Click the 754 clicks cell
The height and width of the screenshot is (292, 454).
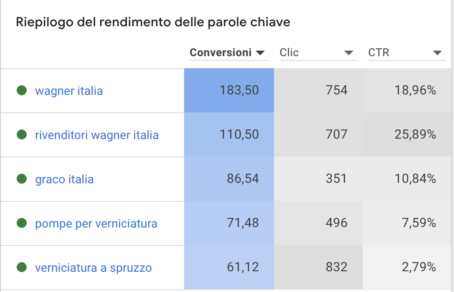pos(318,90)
